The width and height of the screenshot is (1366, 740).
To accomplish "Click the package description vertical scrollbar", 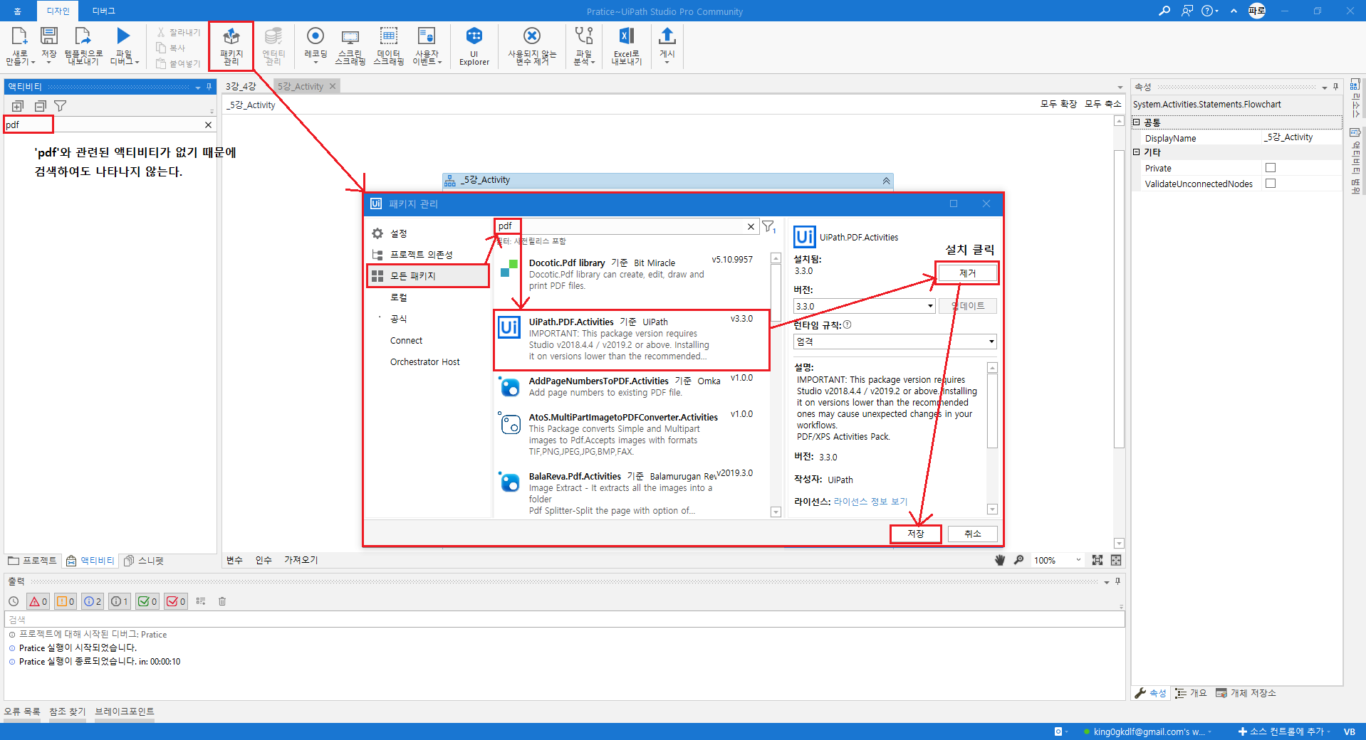I will pos(992,438).
